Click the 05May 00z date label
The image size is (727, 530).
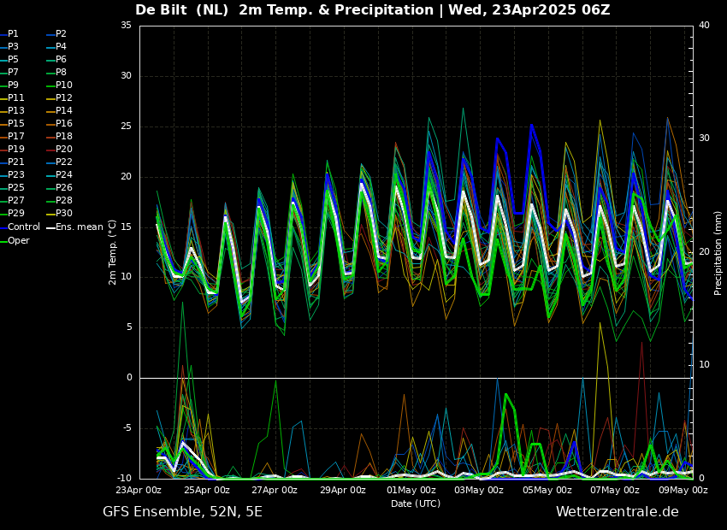pyautogui.click(x=547, y=491)
